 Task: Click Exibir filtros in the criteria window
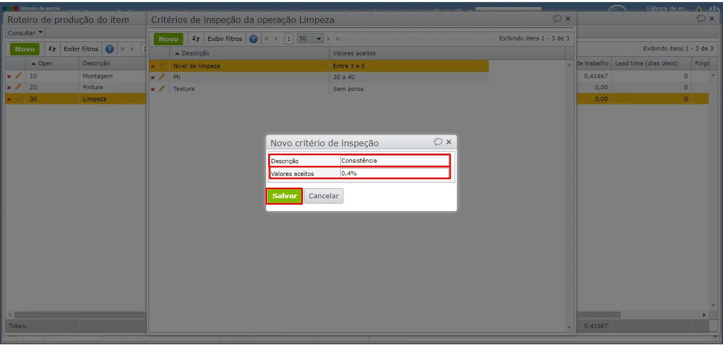click(x=225, y=39)
